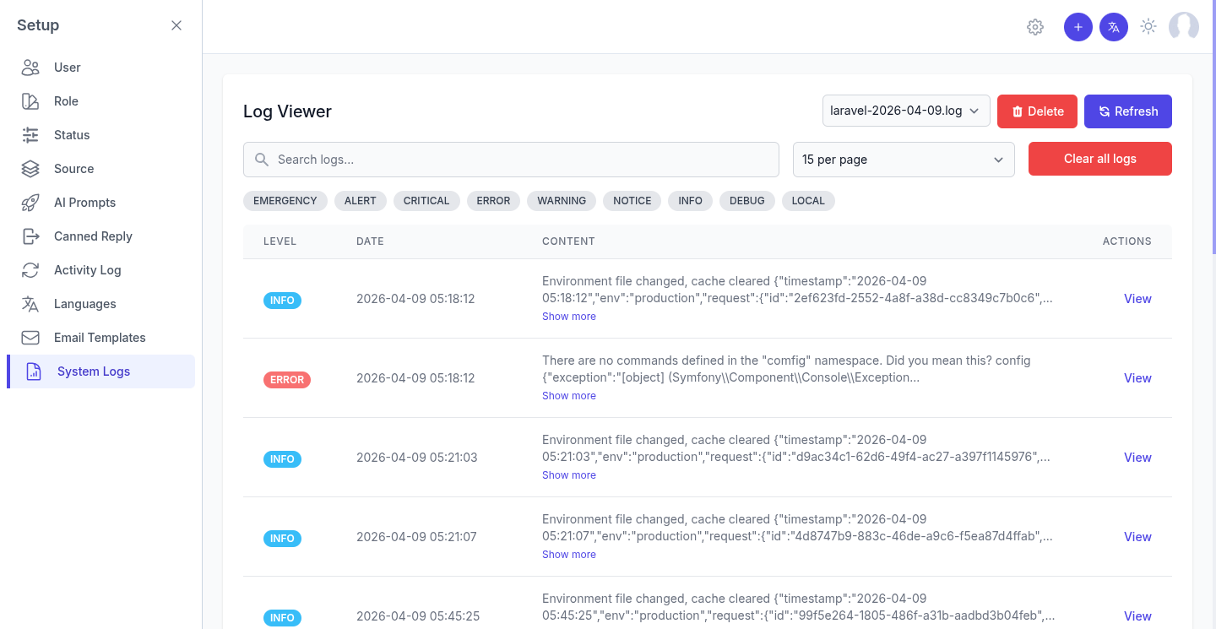Open Languages page

click(x=101, y=304)
